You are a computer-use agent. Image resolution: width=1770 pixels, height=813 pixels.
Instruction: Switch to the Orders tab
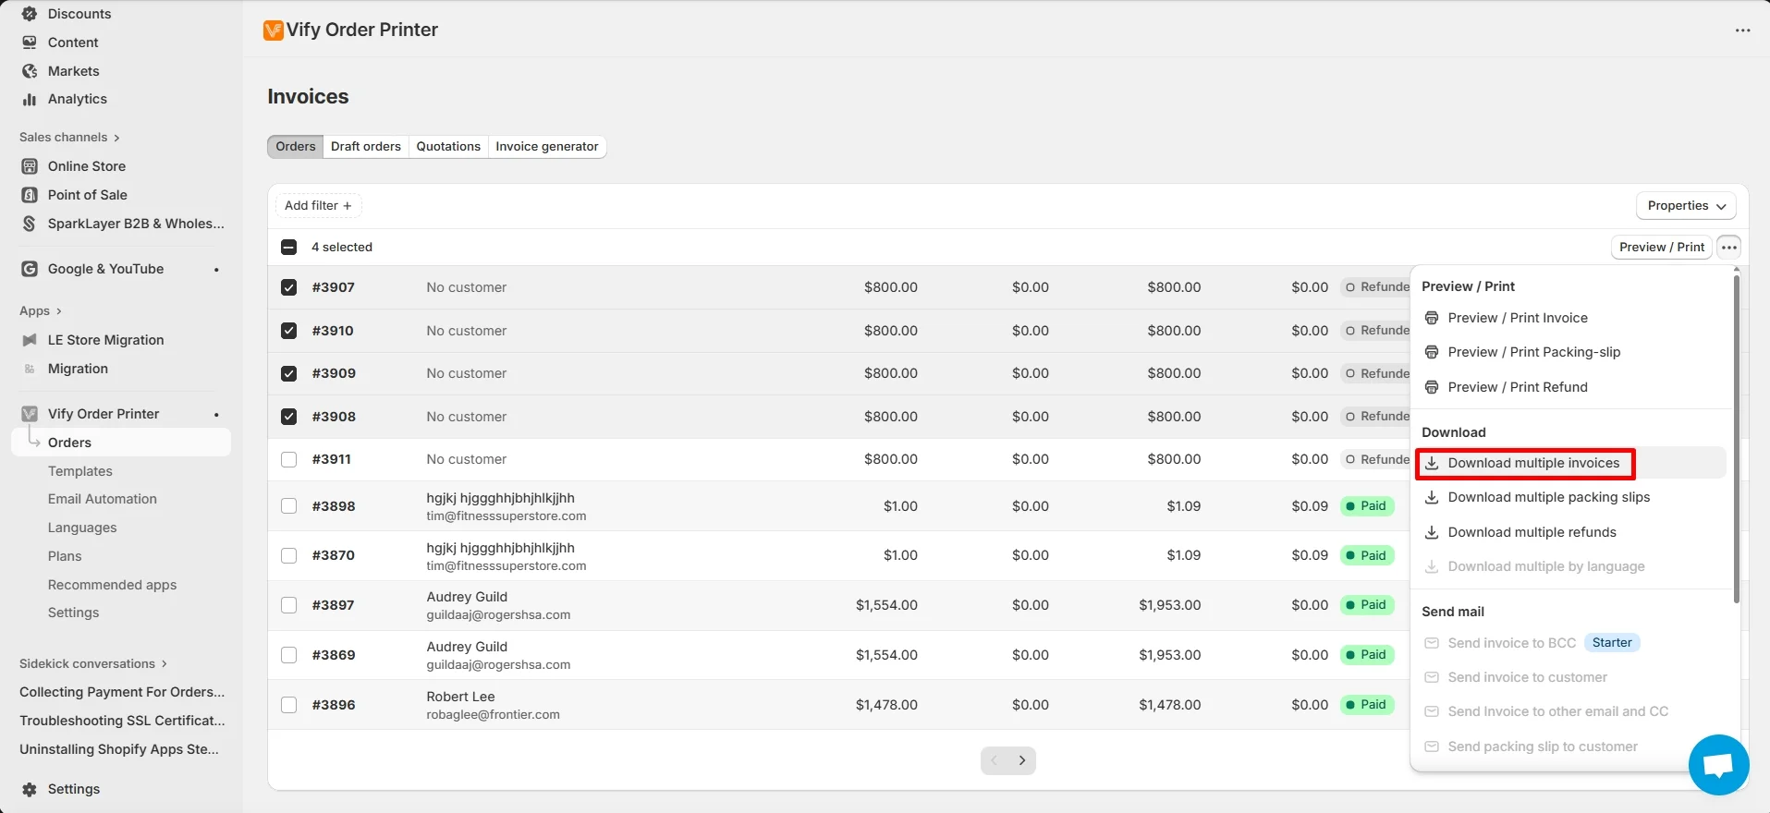(296, 147)
